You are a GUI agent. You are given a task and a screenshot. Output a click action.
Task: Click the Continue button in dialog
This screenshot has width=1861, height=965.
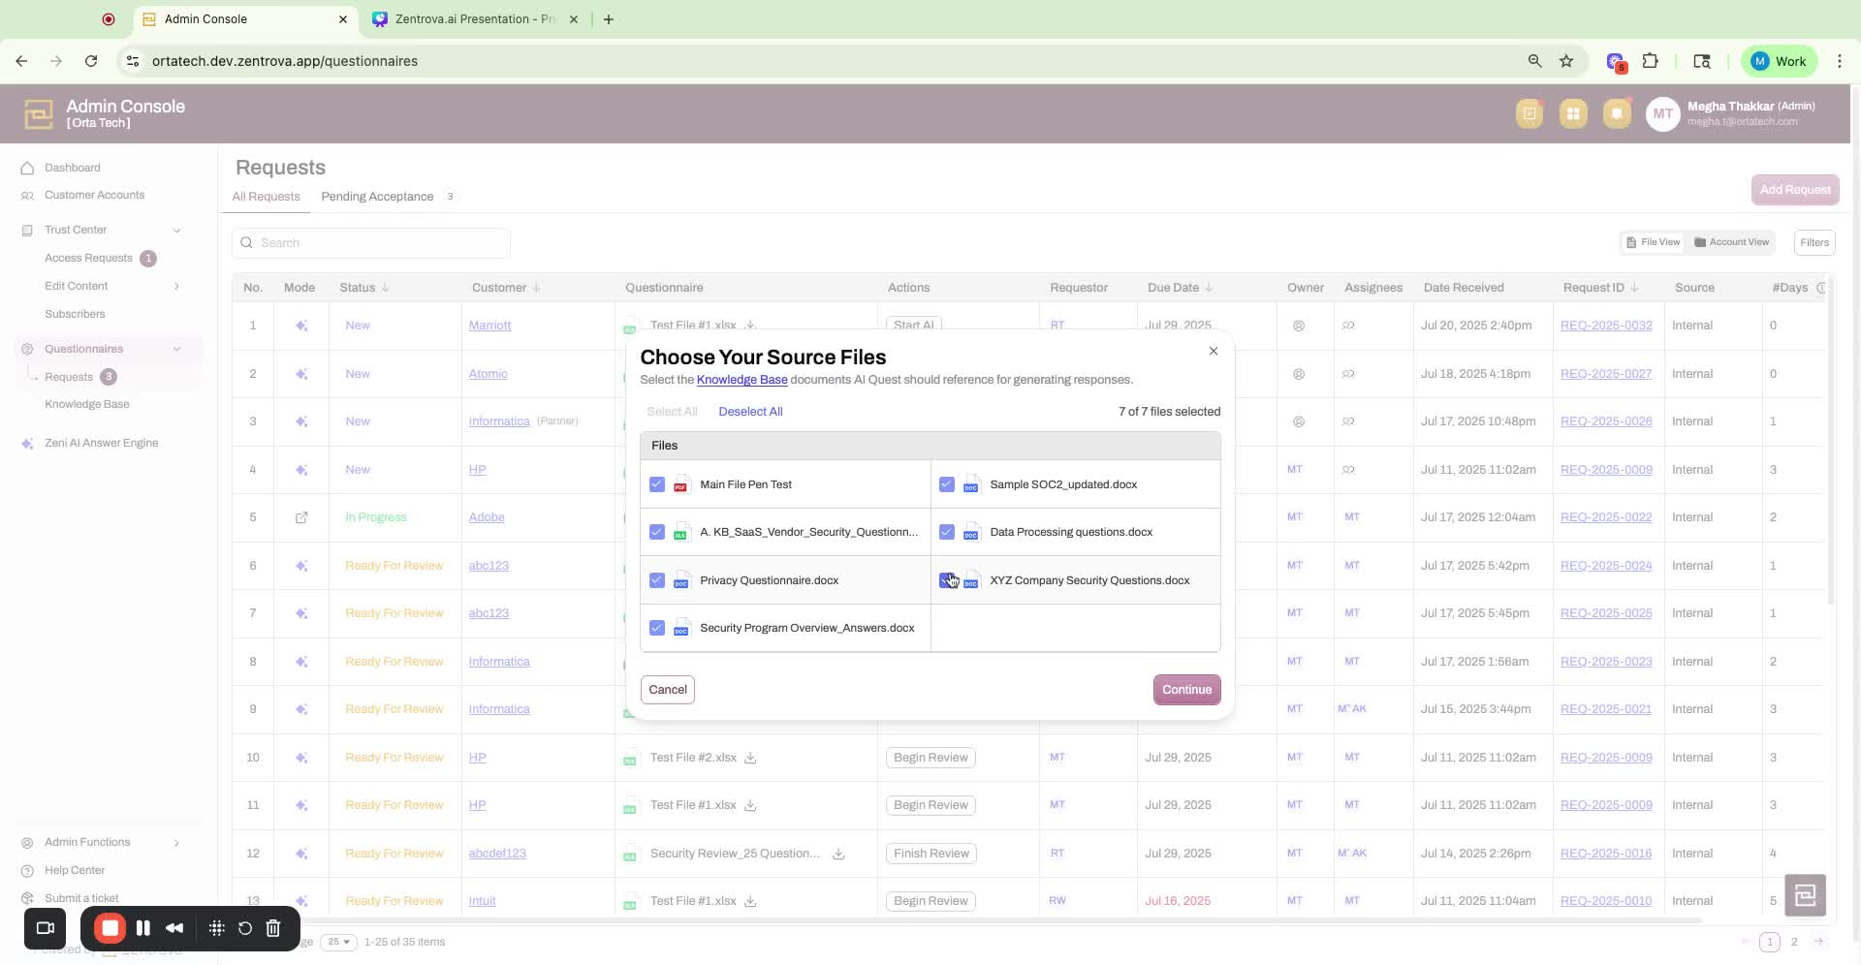(1186, 690)
